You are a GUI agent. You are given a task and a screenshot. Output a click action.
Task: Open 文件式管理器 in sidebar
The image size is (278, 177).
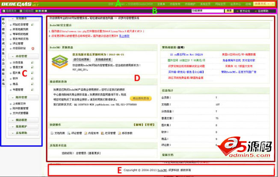tap(21, 113)
